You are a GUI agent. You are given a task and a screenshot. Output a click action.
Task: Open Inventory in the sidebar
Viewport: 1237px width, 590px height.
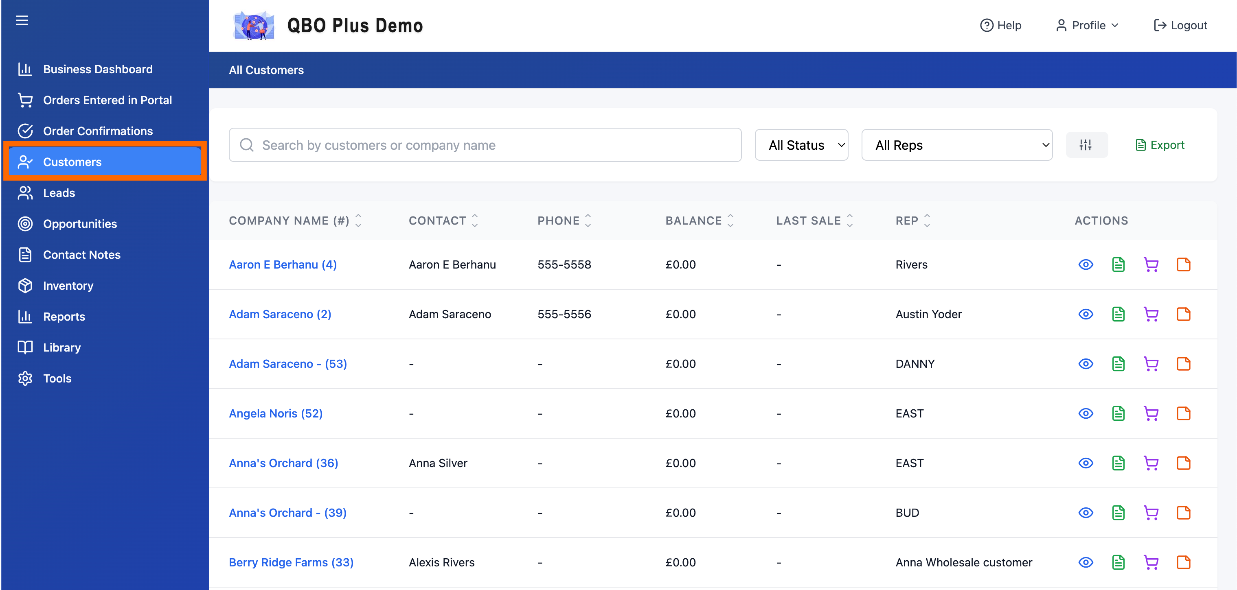(x=68, y=286)
